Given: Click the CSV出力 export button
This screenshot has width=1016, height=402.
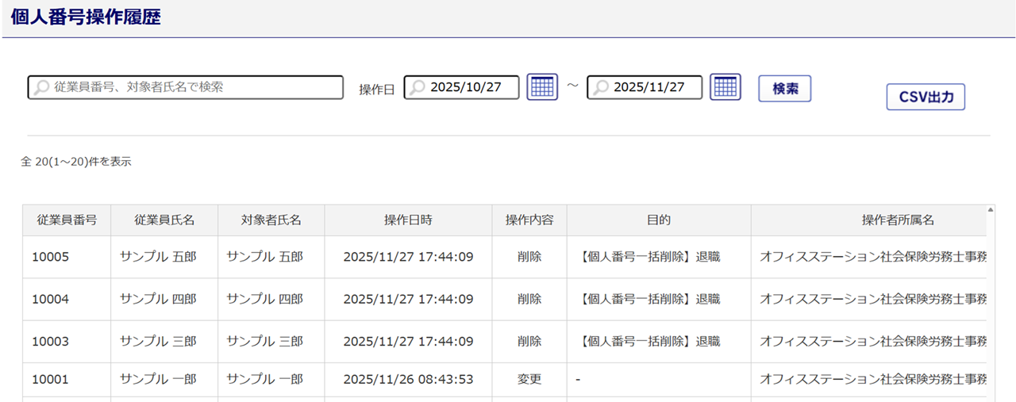Looking at the screenshot, I should pos(925,97).
